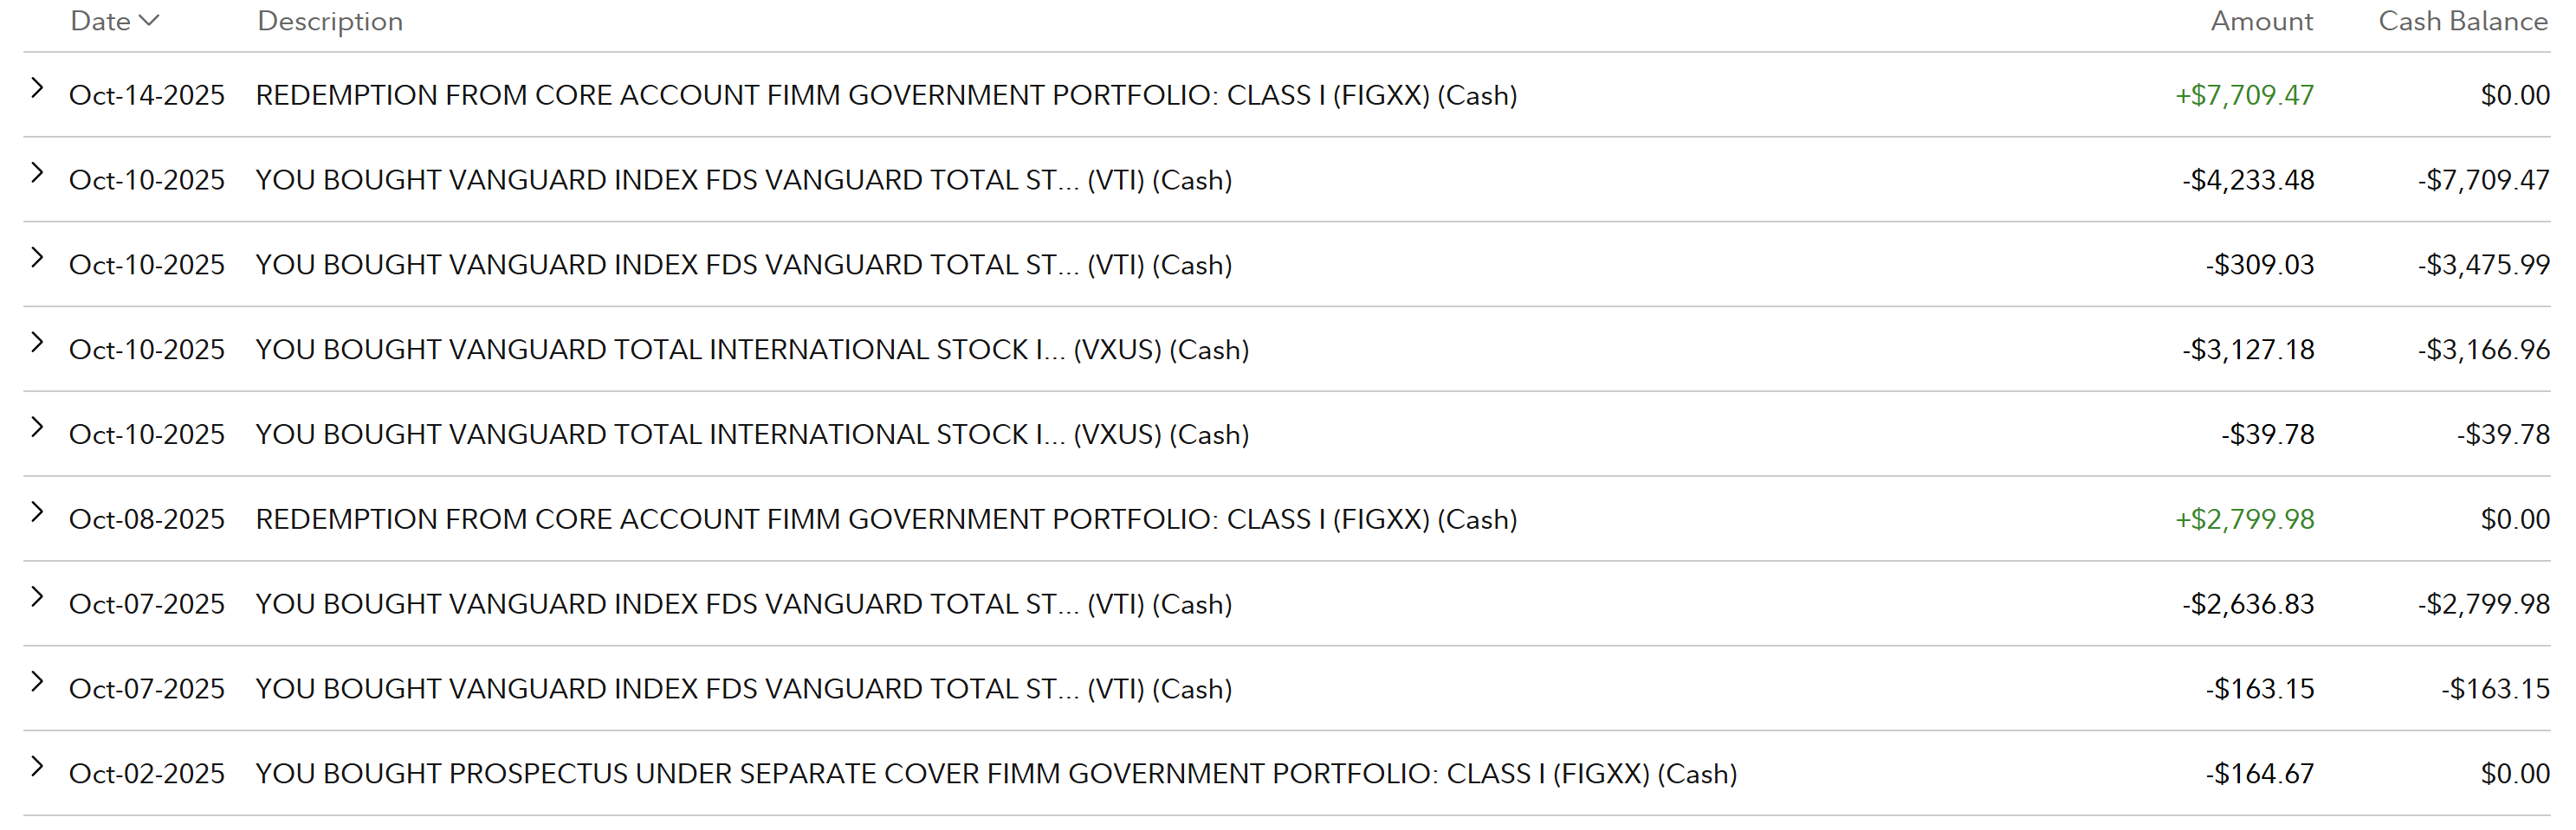Image resolution: width=2576 pixels, height=830 pixels.
Task: Expand the VXUS purchase of -$39.78
Action: [x=37, y=428]
